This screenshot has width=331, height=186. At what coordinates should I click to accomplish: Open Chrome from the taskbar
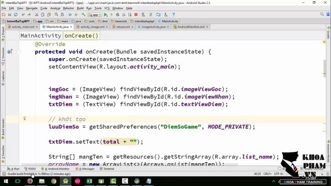[x=54, y=181]
